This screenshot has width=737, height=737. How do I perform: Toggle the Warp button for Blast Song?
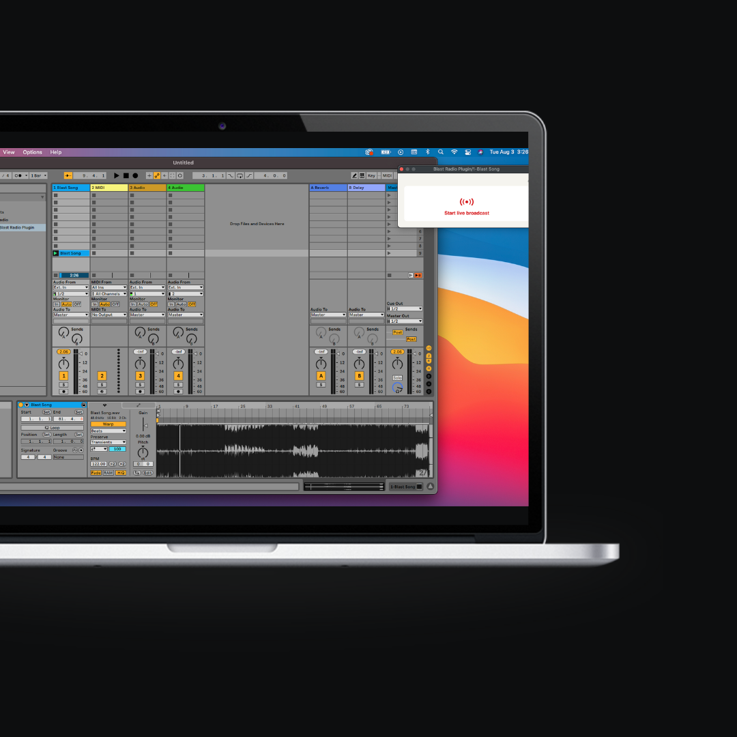pyautogui.click(x=108, y=424)
